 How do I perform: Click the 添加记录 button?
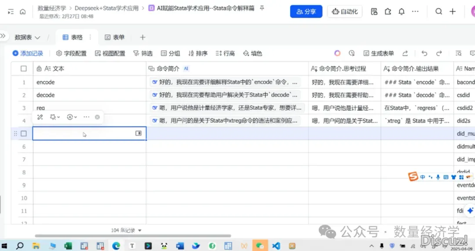[28, 54]
